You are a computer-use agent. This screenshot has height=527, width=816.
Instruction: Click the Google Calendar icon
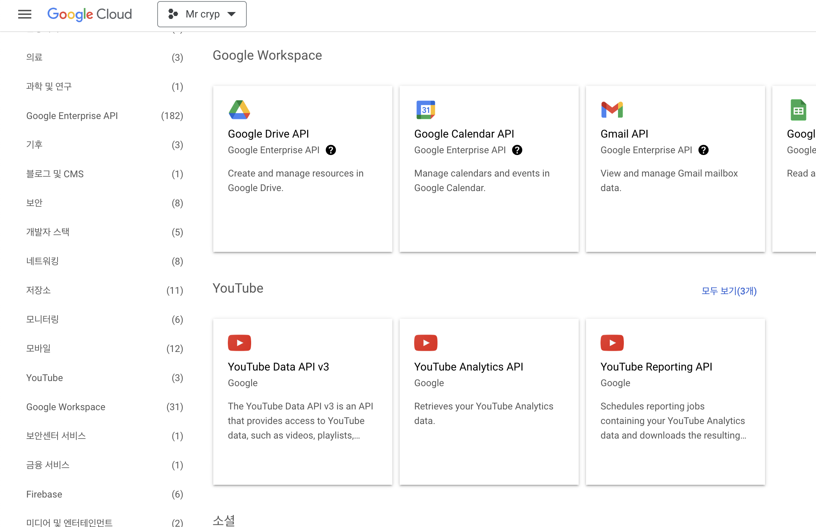pos(425,110)
